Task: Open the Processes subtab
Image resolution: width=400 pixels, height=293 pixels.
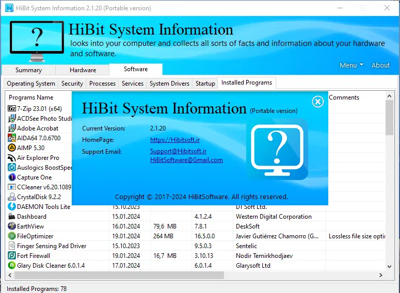Action: (x=102, y=84)
